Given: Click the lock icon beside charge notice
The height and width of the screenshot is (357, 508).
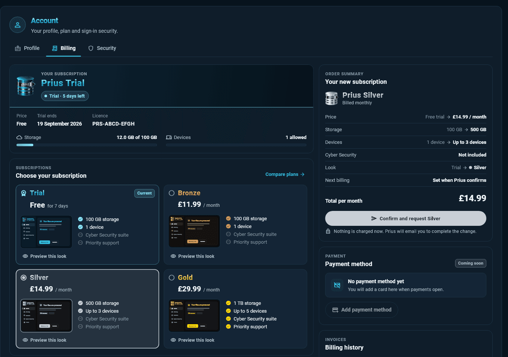Looking at the screenshot, I should pyautogui.click(x=328, y=231).
